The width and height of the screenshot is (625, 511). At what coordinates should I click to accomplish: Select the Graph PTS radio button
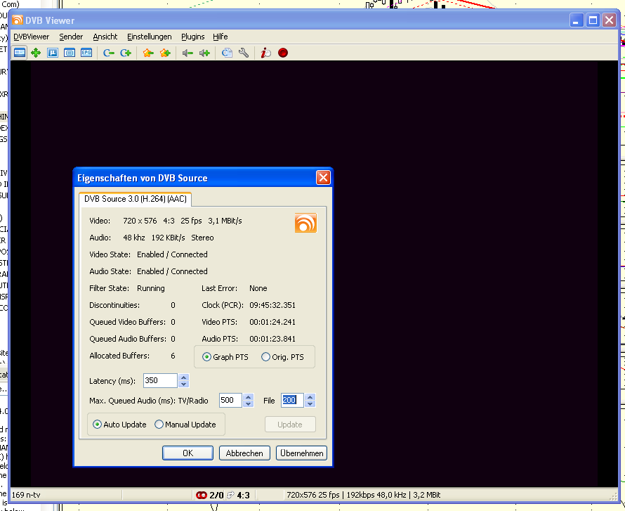pyautogui.click(x=206, y=357)
